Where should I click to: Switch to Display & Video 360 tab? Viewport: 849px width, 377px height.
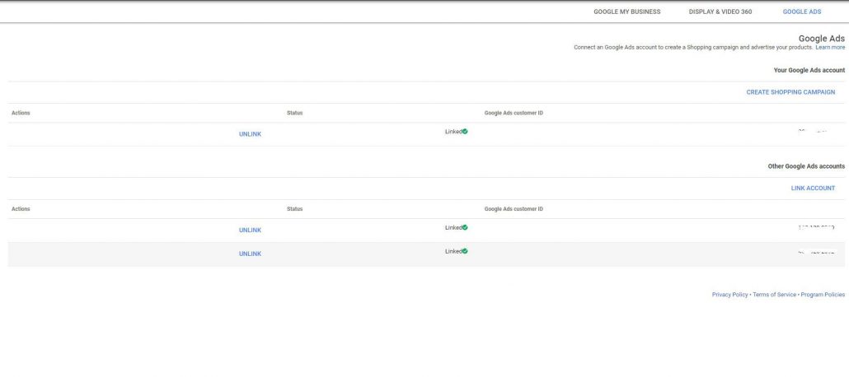click(x=720, y=12)
